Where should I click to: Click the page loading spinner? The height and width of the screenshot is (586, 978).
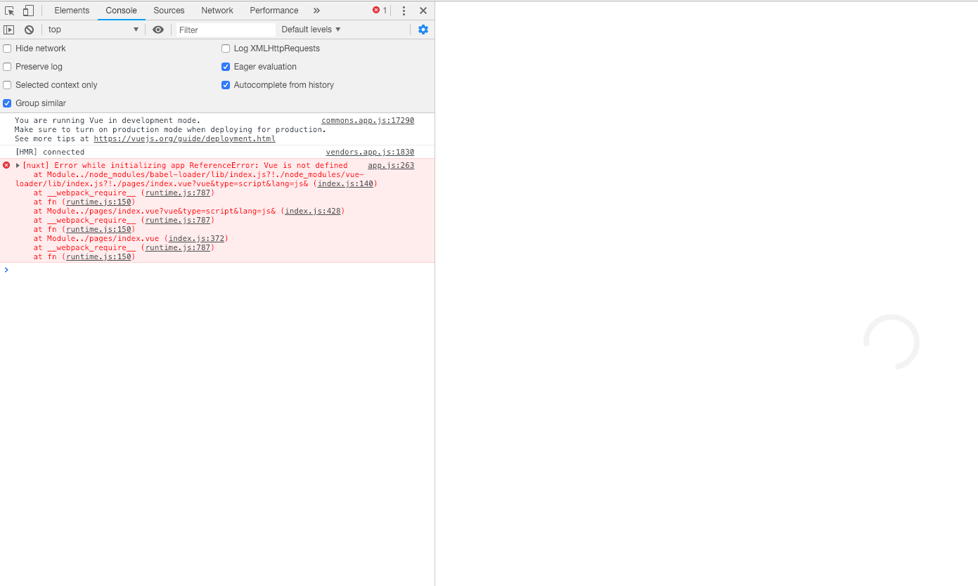coord(892,342)
